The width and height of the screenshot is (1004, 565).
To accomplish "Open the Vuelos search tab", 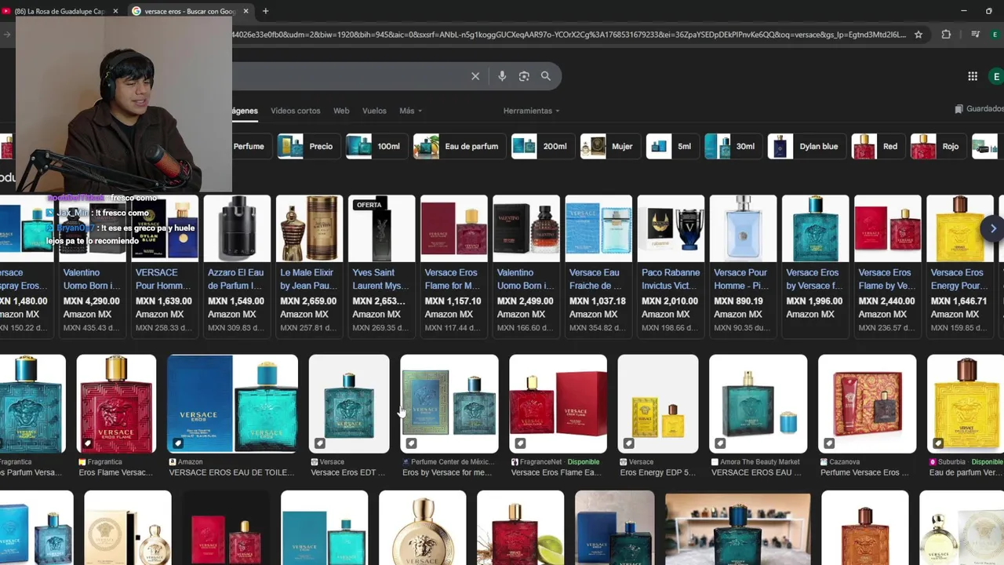I will 374,111.
